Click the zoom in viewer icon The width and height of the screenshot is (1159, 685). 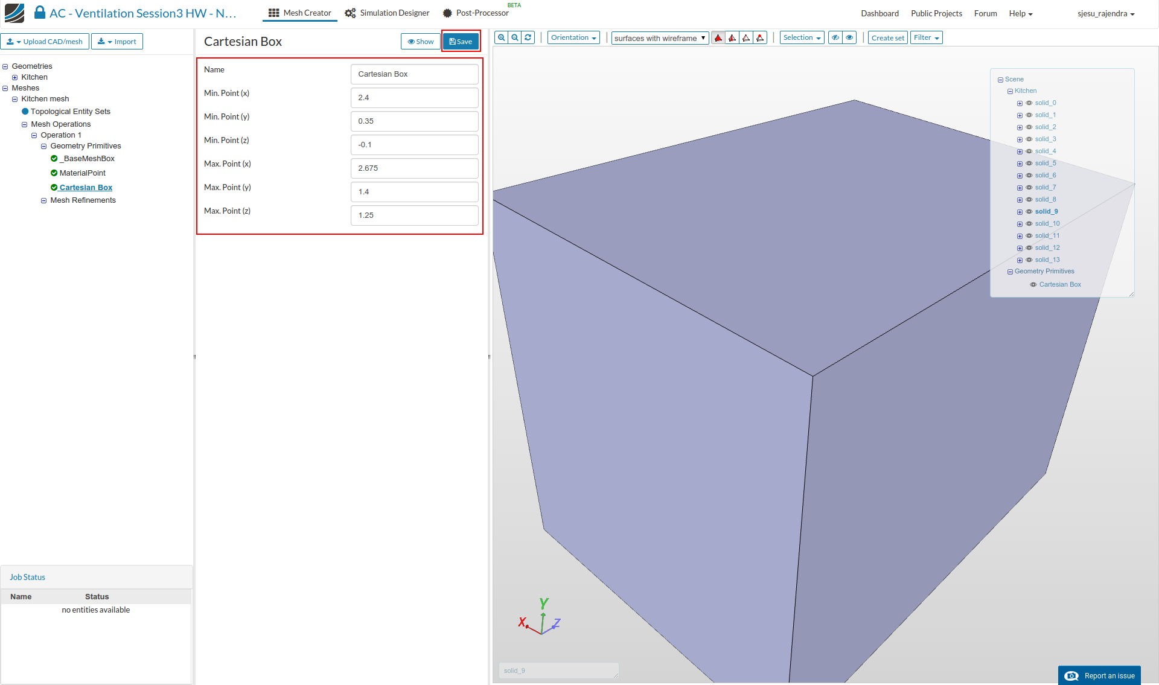pyautogui.click(x=501, y=37)
